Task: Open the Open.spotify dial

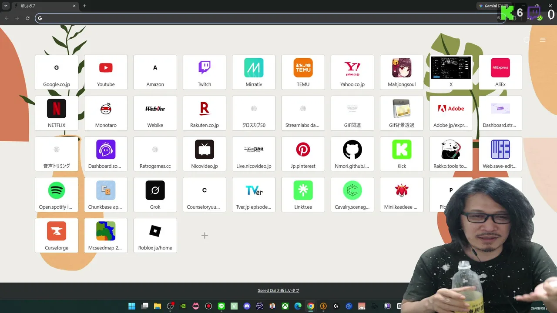Action: tap(57, 195)
